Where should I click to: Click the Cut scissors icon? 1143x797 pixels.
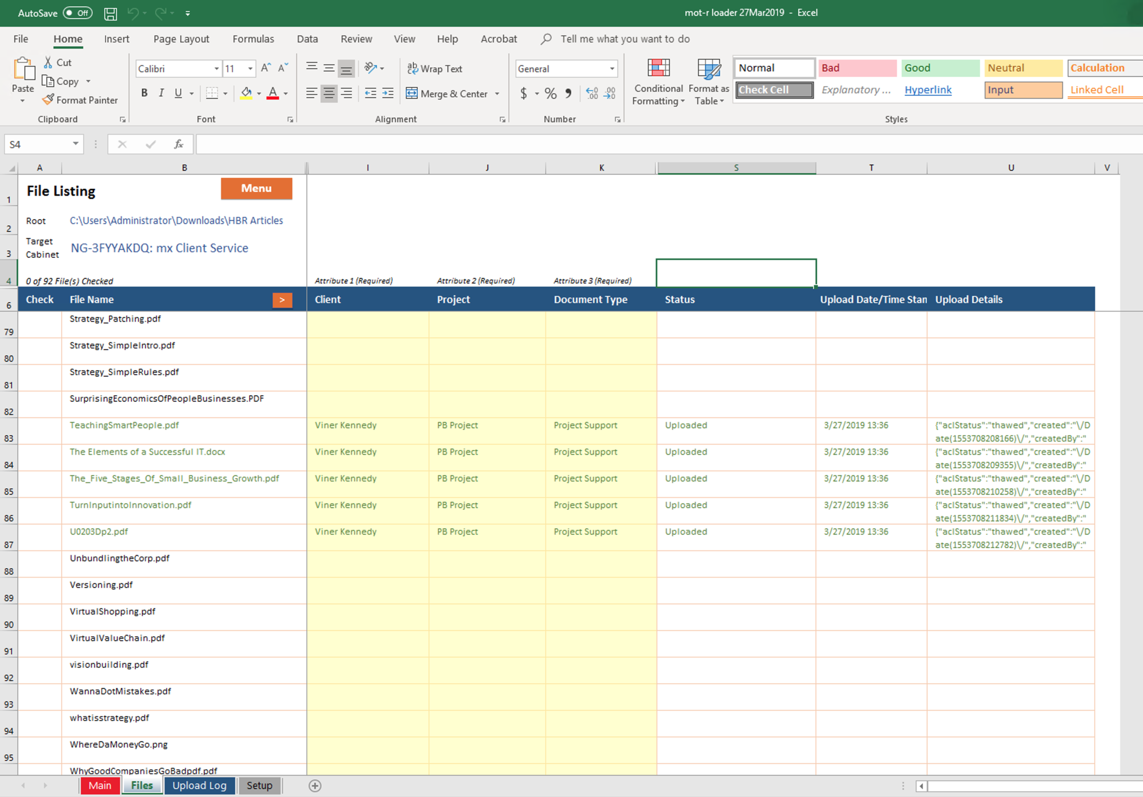(48, 62)
